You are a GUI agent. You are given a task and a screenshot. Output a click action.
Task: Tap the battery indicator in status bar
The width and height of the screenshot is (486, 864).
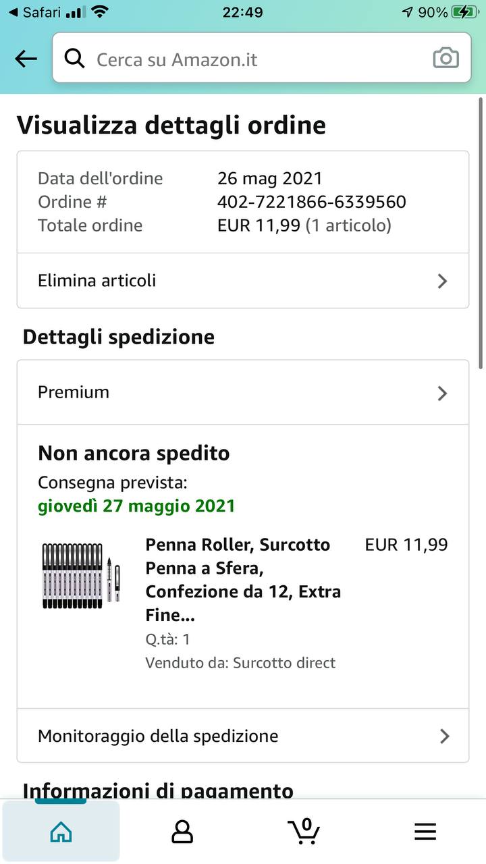[464, 12]
